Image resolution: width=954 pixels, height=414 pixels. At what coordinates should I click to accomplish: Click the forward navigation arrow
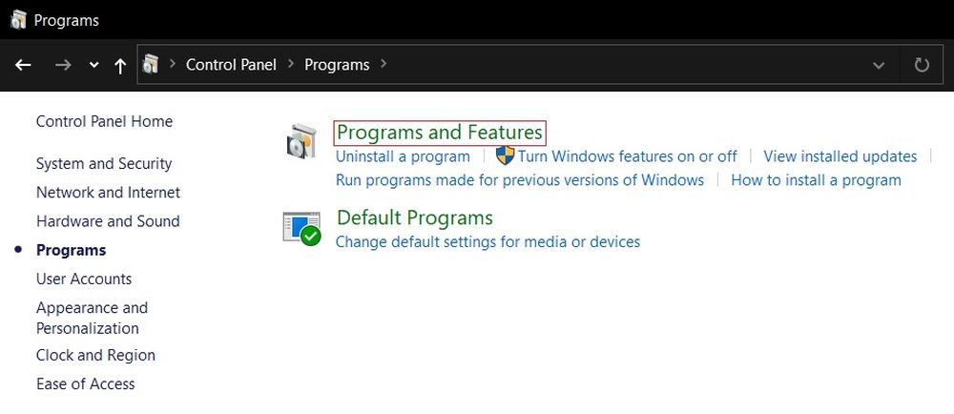tap(63, 65)
